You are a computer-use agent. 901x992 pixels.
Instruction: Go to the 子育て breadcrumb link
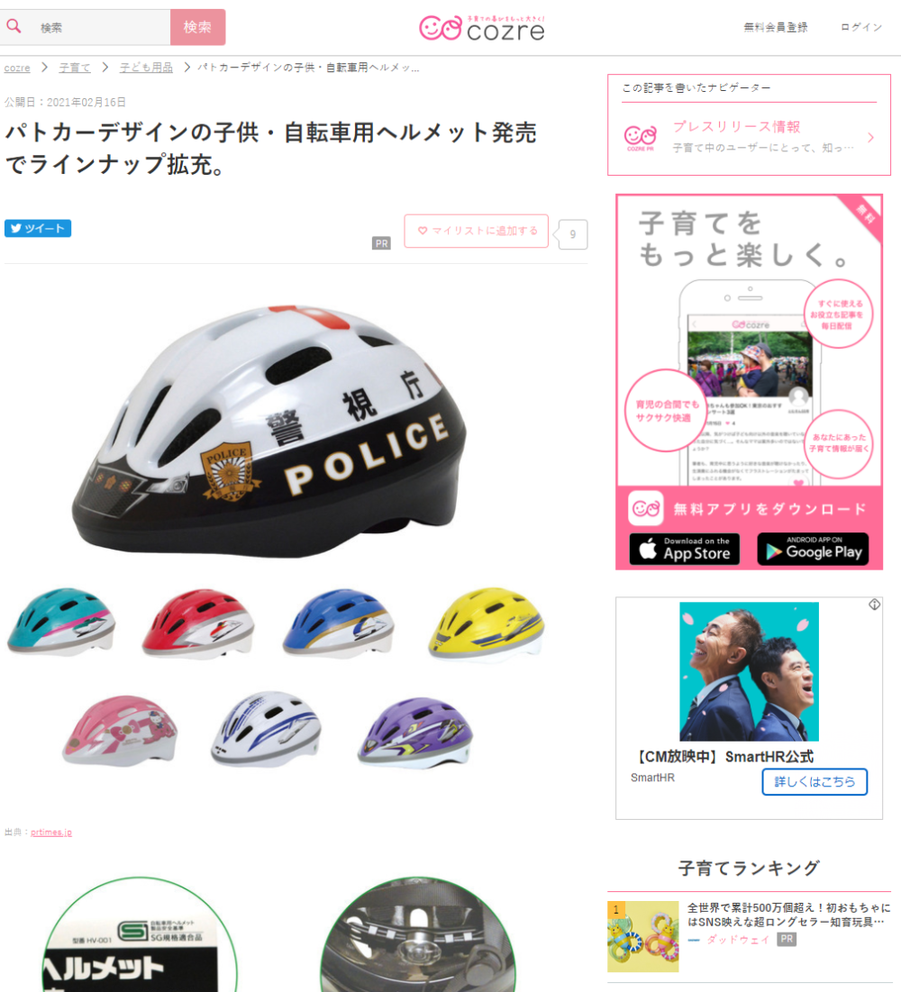(75, 68)
